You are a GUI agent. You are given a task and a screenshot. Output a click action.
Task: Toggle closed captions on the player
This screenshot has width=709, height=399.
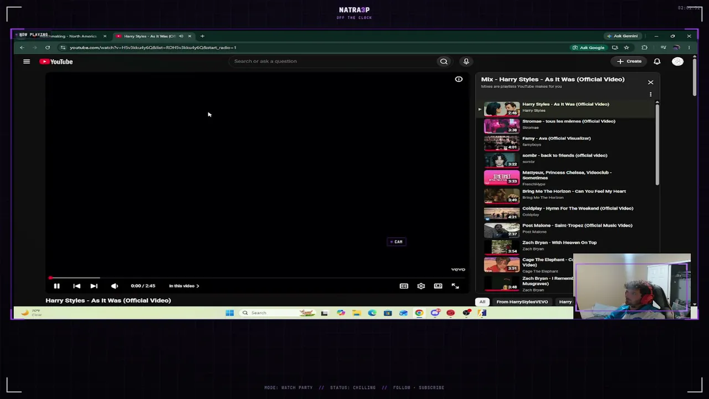click(404, 286)
